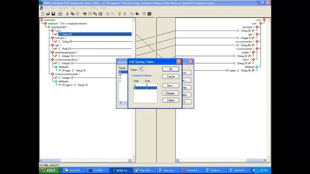
Task: Click left scroll arrow of users pane scrollbar
Action: [178, 160]
